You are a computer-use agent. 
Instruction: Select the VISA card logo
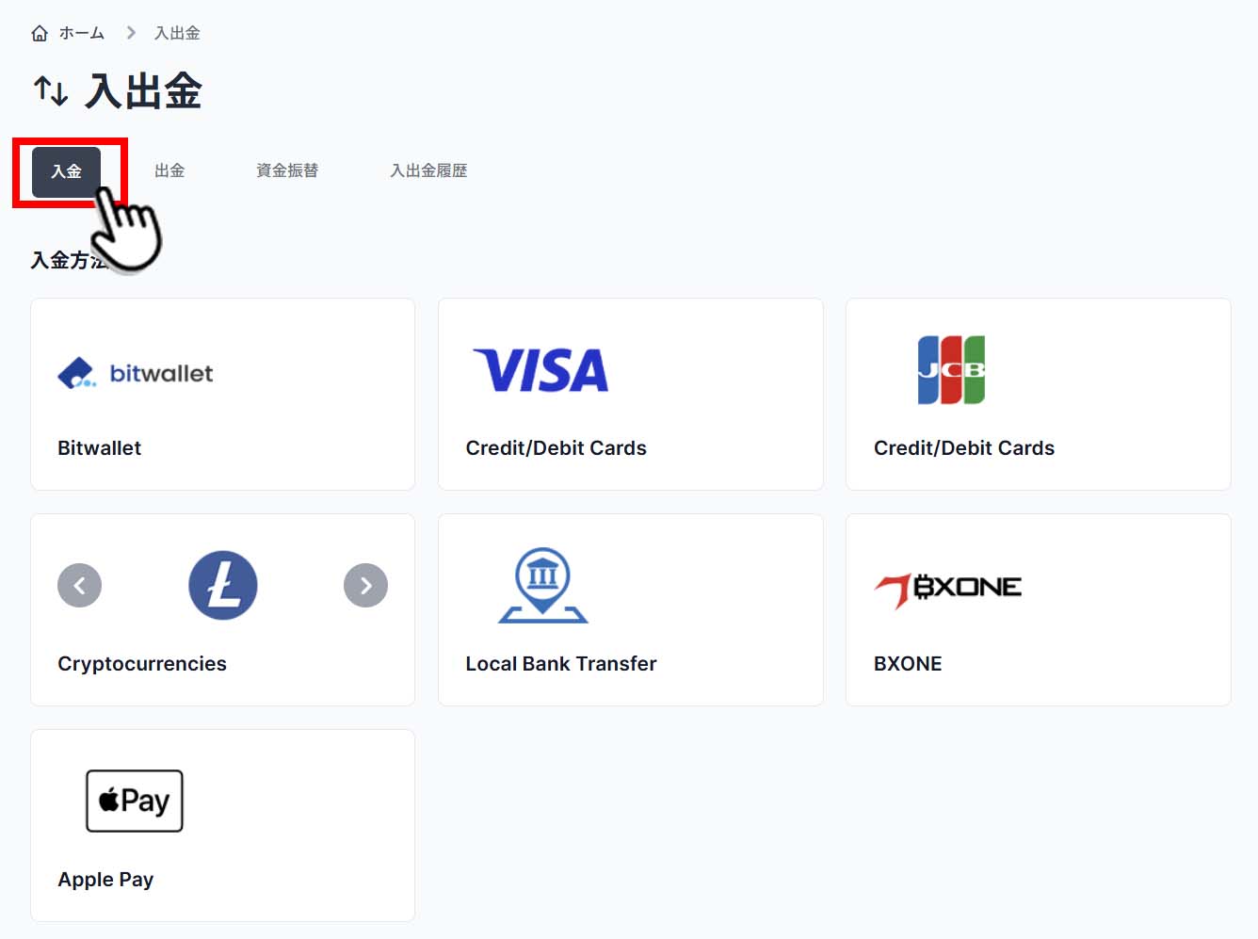(x=540, y=370)
